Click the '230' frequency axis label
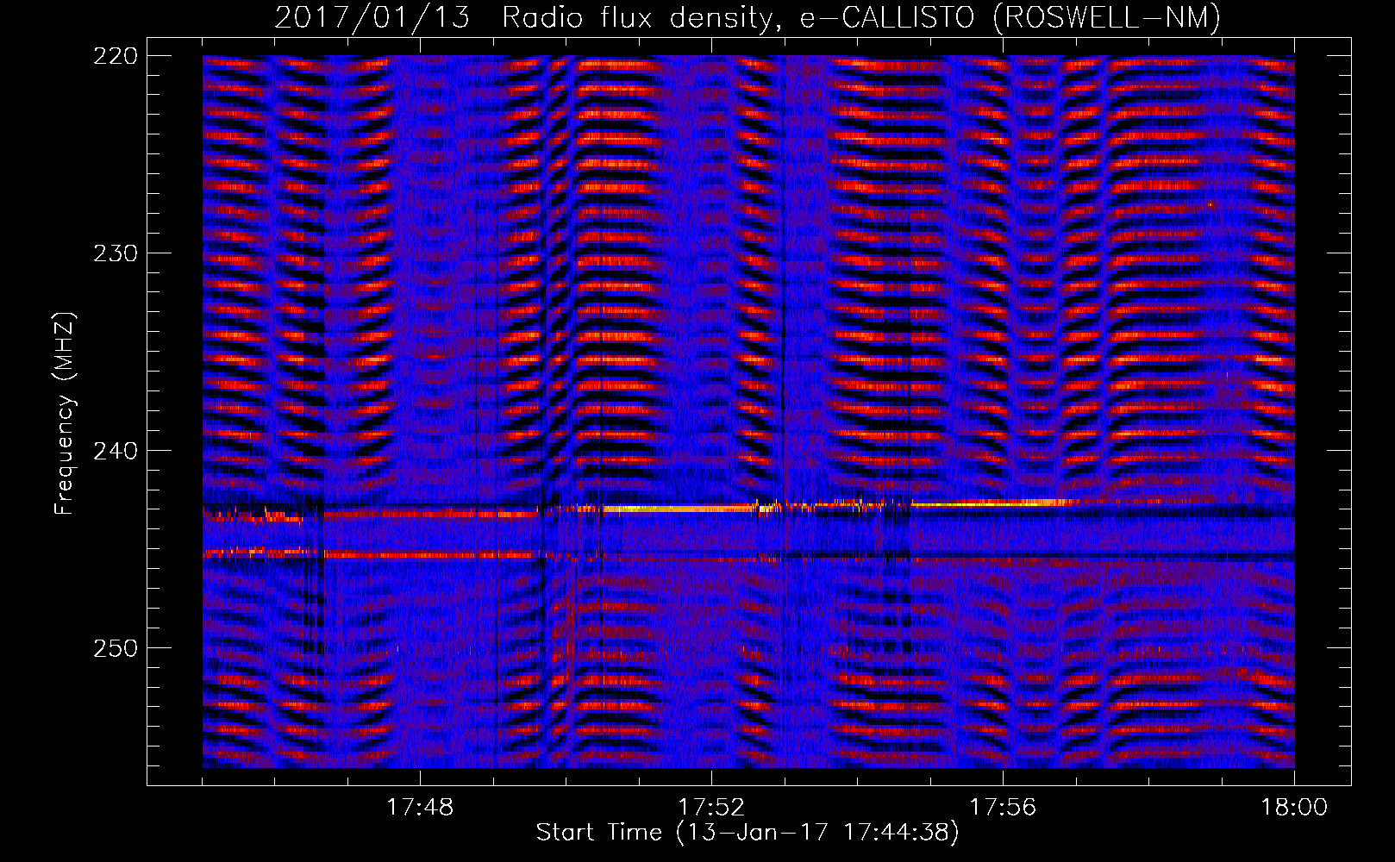1395x862 pixels. (115, 253)
